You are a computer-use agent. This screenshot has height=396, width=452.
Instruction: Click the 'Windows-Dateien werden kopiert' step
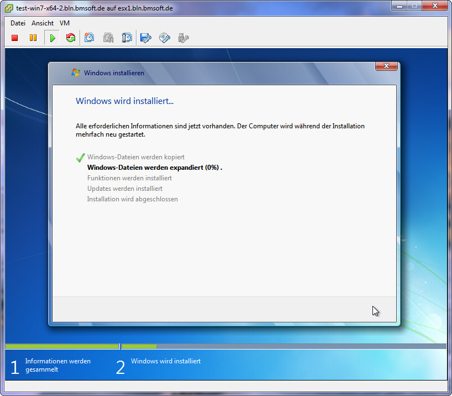[136, 157]
